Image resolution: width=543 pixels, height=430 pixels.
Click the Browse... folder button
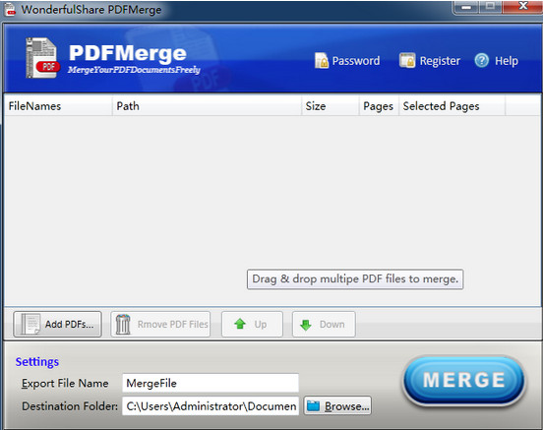click(x=337, y=405)
